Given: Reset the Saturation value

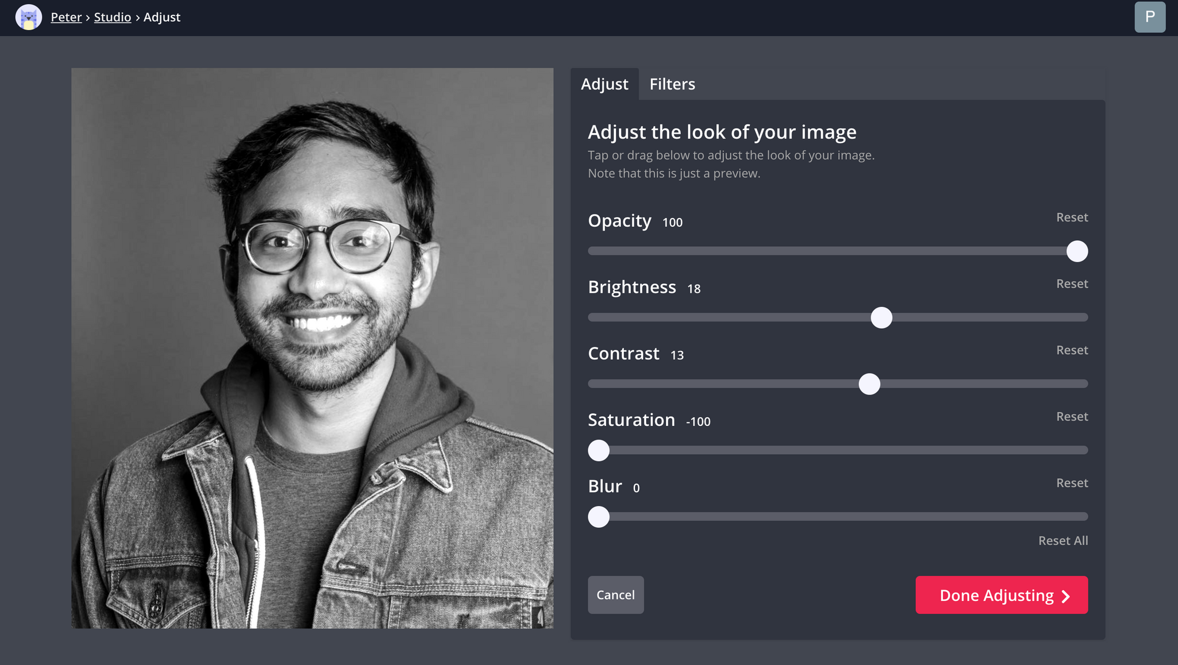Looking at the screenshot, I should pos(1072,416).
